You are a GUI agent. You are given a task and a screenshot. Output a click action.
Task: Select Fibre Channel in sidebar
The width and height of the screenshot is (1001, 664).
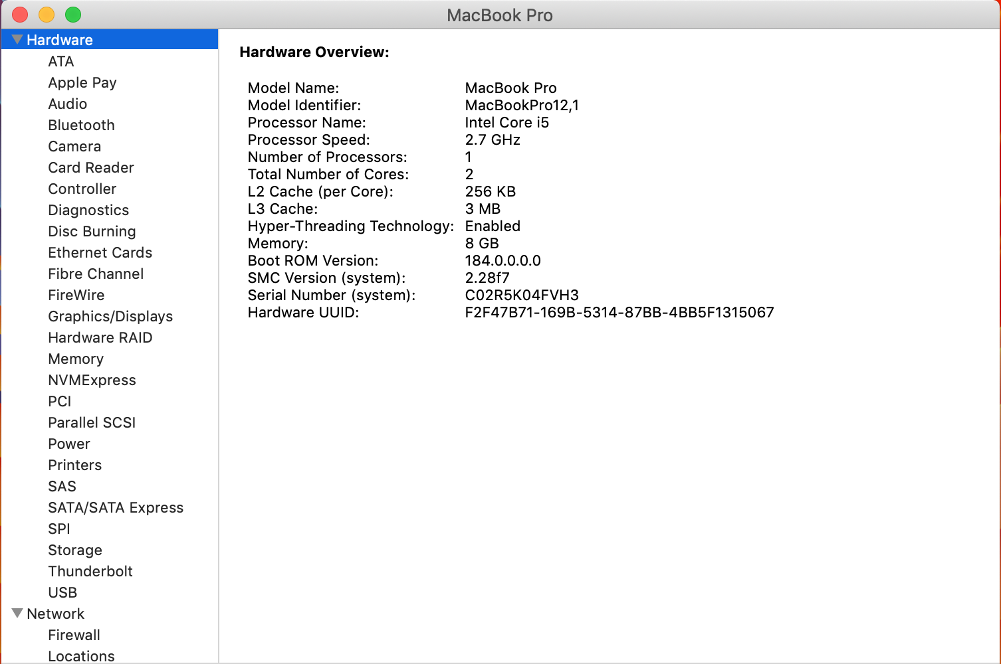pos(96,274)
